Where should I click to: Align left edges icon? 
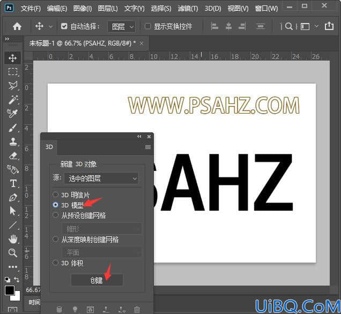coord(214,26)
